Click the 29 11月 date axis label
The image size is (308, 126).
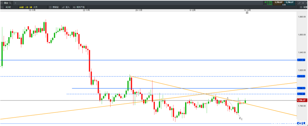coord(139,10)
